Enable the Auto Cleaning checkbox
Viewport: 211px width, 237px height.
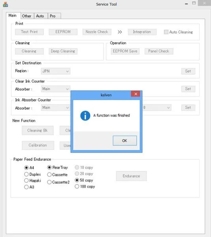pyautogui.click(x=166, y=32)
